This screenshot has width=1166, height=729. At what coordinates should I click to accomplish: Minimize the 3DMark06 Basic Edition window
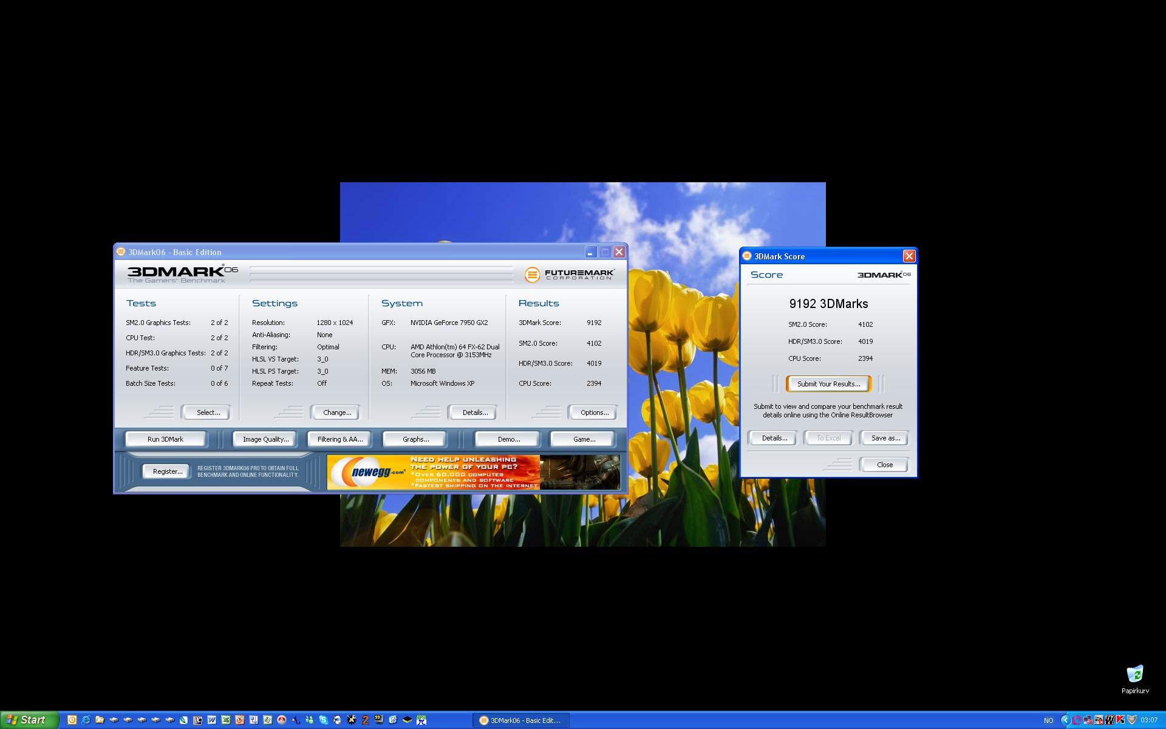pyautogui.click(x=591, y=252)
